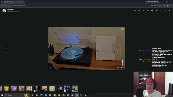The height and width of the screenshot is (97, 173).
Task: Pause the playing video
Action: [51, 68]
